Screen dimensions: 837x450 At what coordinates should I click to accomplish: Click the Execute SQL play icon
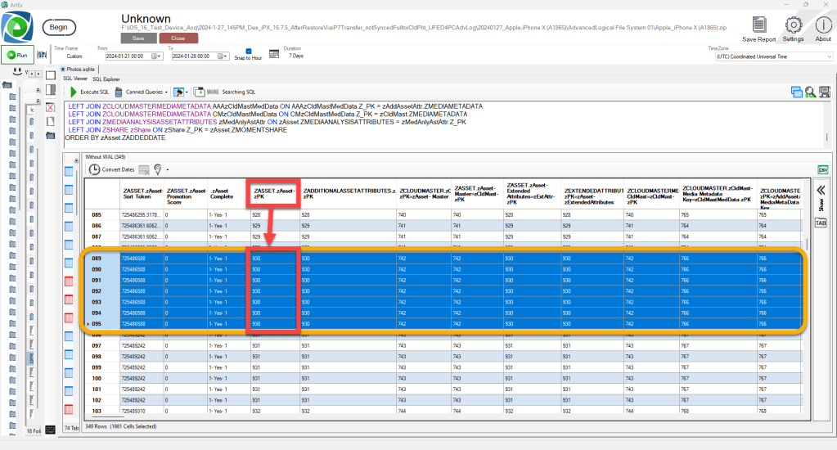pyautogui.click(x=74, y=92)
